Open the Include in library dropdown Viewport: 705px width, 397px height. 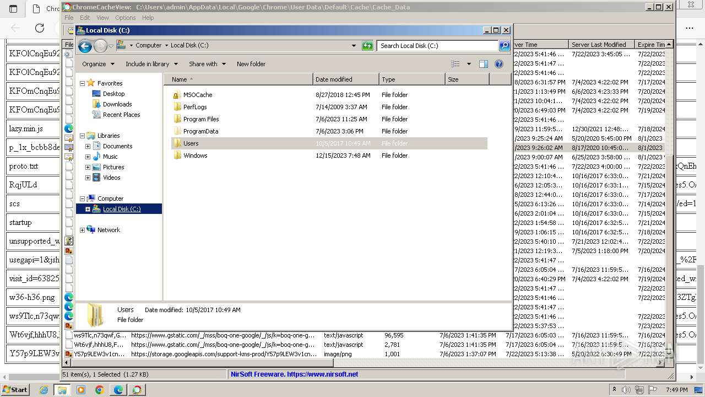click(x=151, y=64)
